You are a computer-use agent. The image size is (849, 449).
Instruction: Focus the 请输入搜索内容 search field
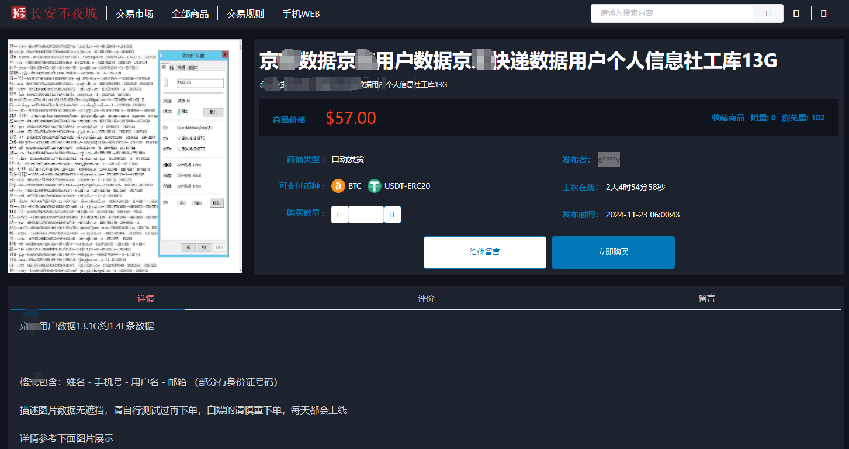[x=671, y=13]
